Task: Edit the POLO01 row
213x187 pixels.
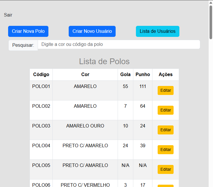Action: [x=165, y=90]
